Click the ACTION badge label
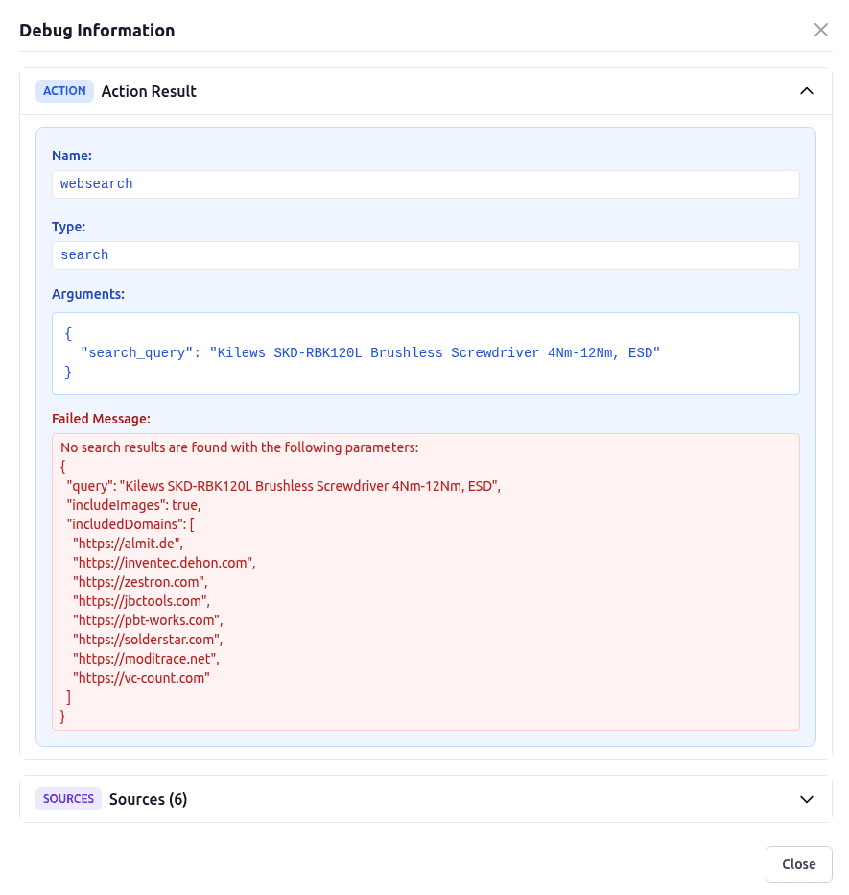This screenshot has width=849, height=895. tap(64, 90)
